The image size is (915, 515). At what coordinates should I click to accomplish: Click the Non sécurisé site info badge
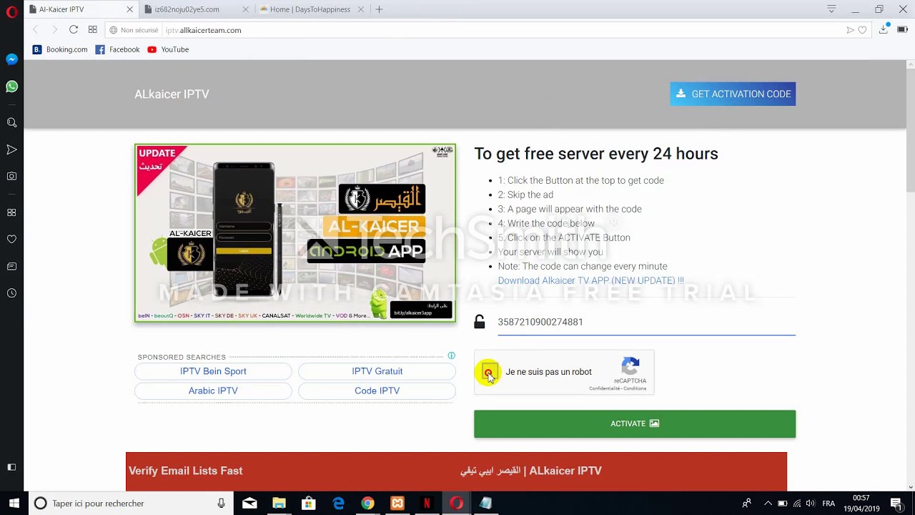tap(134, 30)
